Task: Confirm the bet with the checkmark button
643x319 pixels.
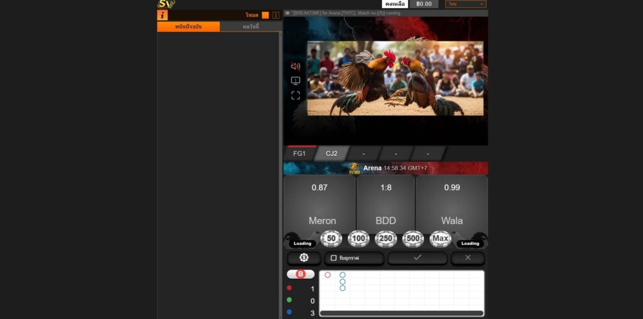Action: [417, 258]
